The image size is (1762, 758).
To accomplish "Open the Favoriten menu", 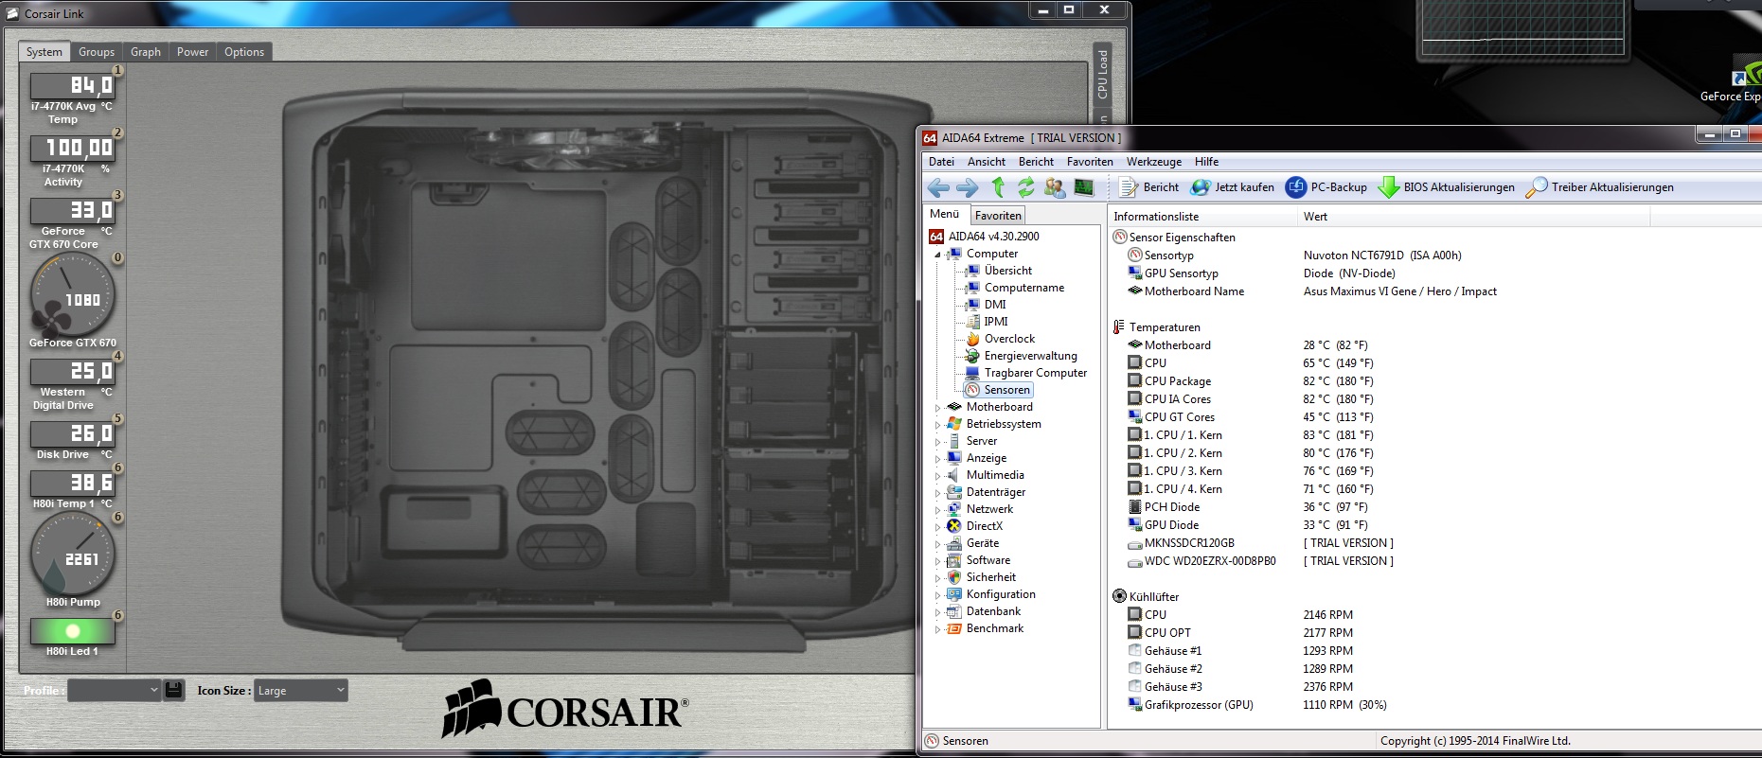I will click(1090, 162).
